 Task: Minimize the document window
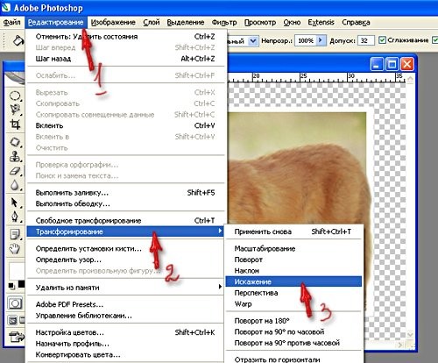tap(377, 64)
